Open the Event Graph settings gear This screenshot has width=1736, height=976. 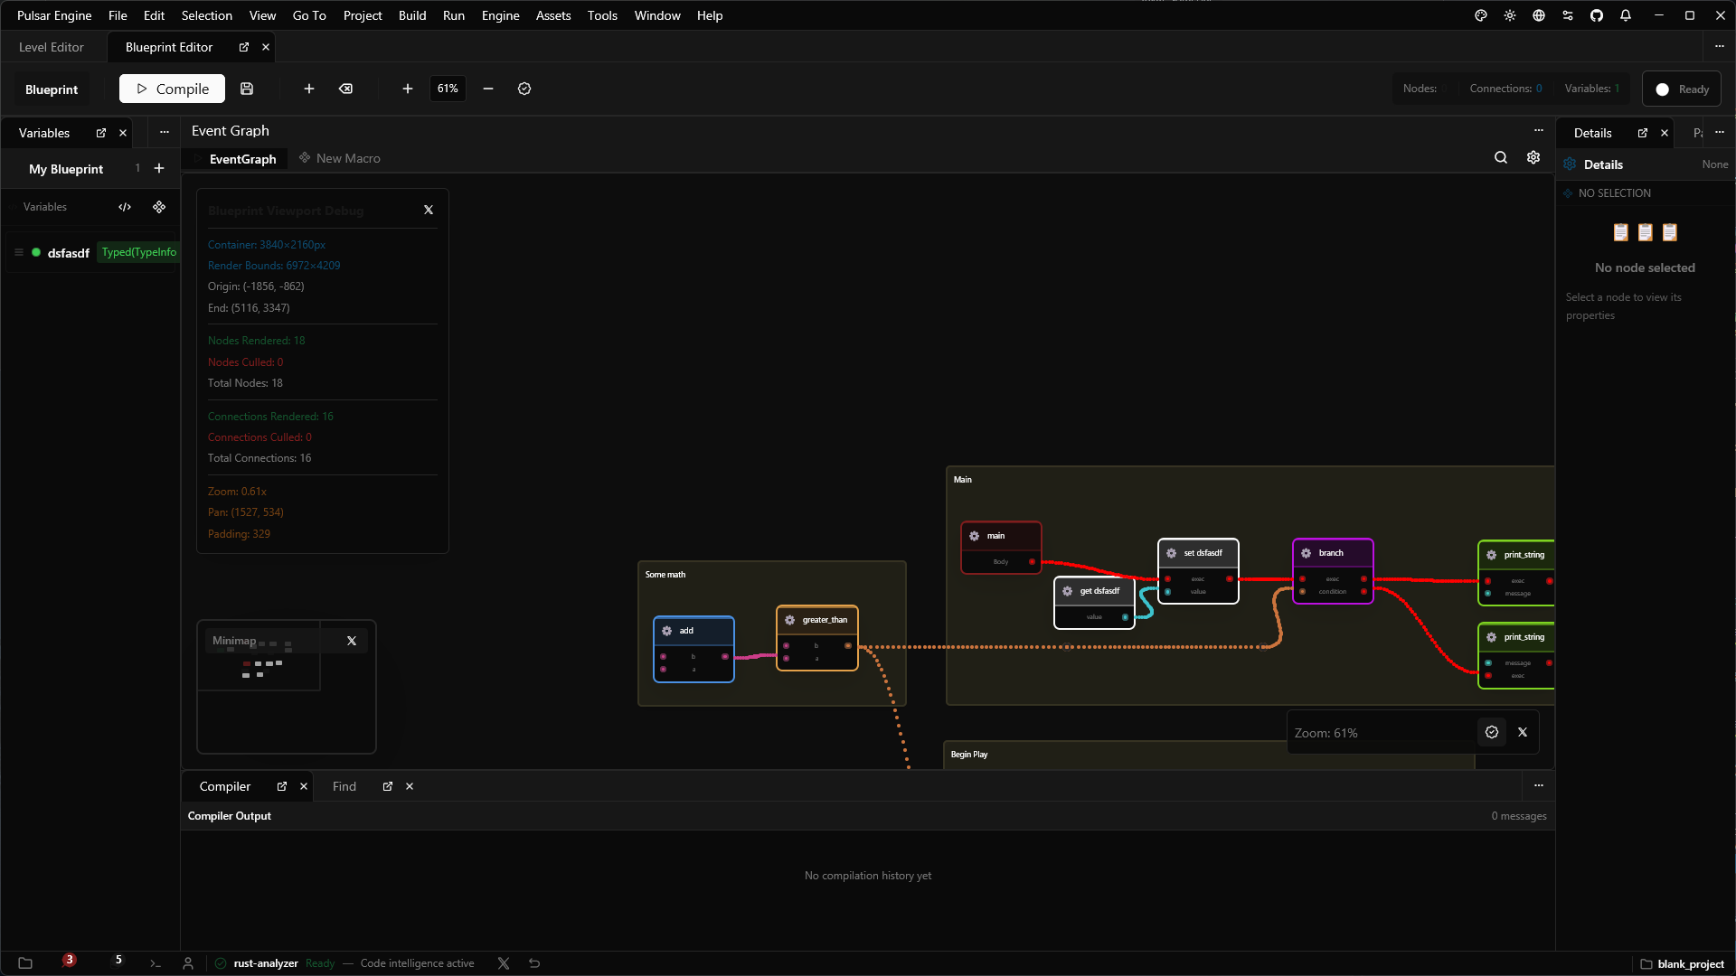[x=1533, y=157]
